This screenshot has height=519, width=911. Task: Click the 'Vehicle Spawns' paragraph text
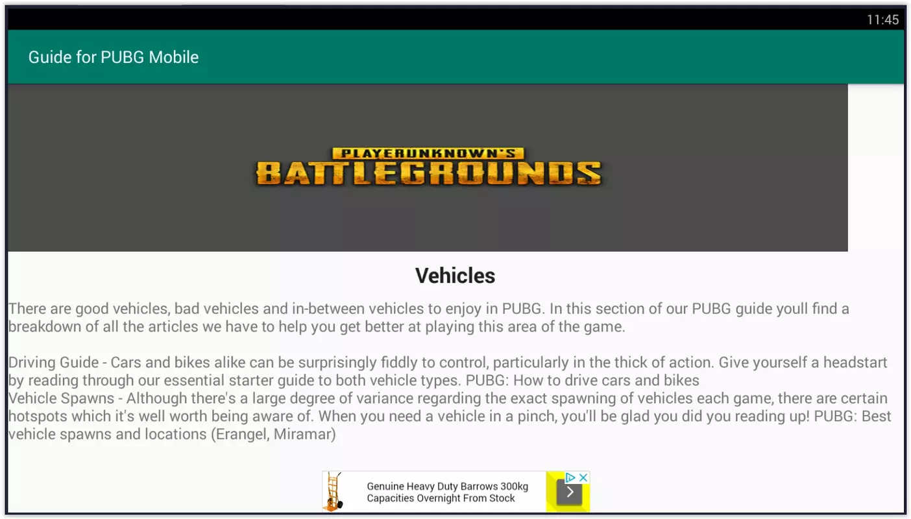coord(450,416)
